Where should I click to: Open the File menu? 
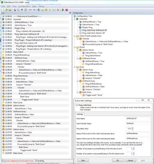pyautogui.click(x=4, y=6)
